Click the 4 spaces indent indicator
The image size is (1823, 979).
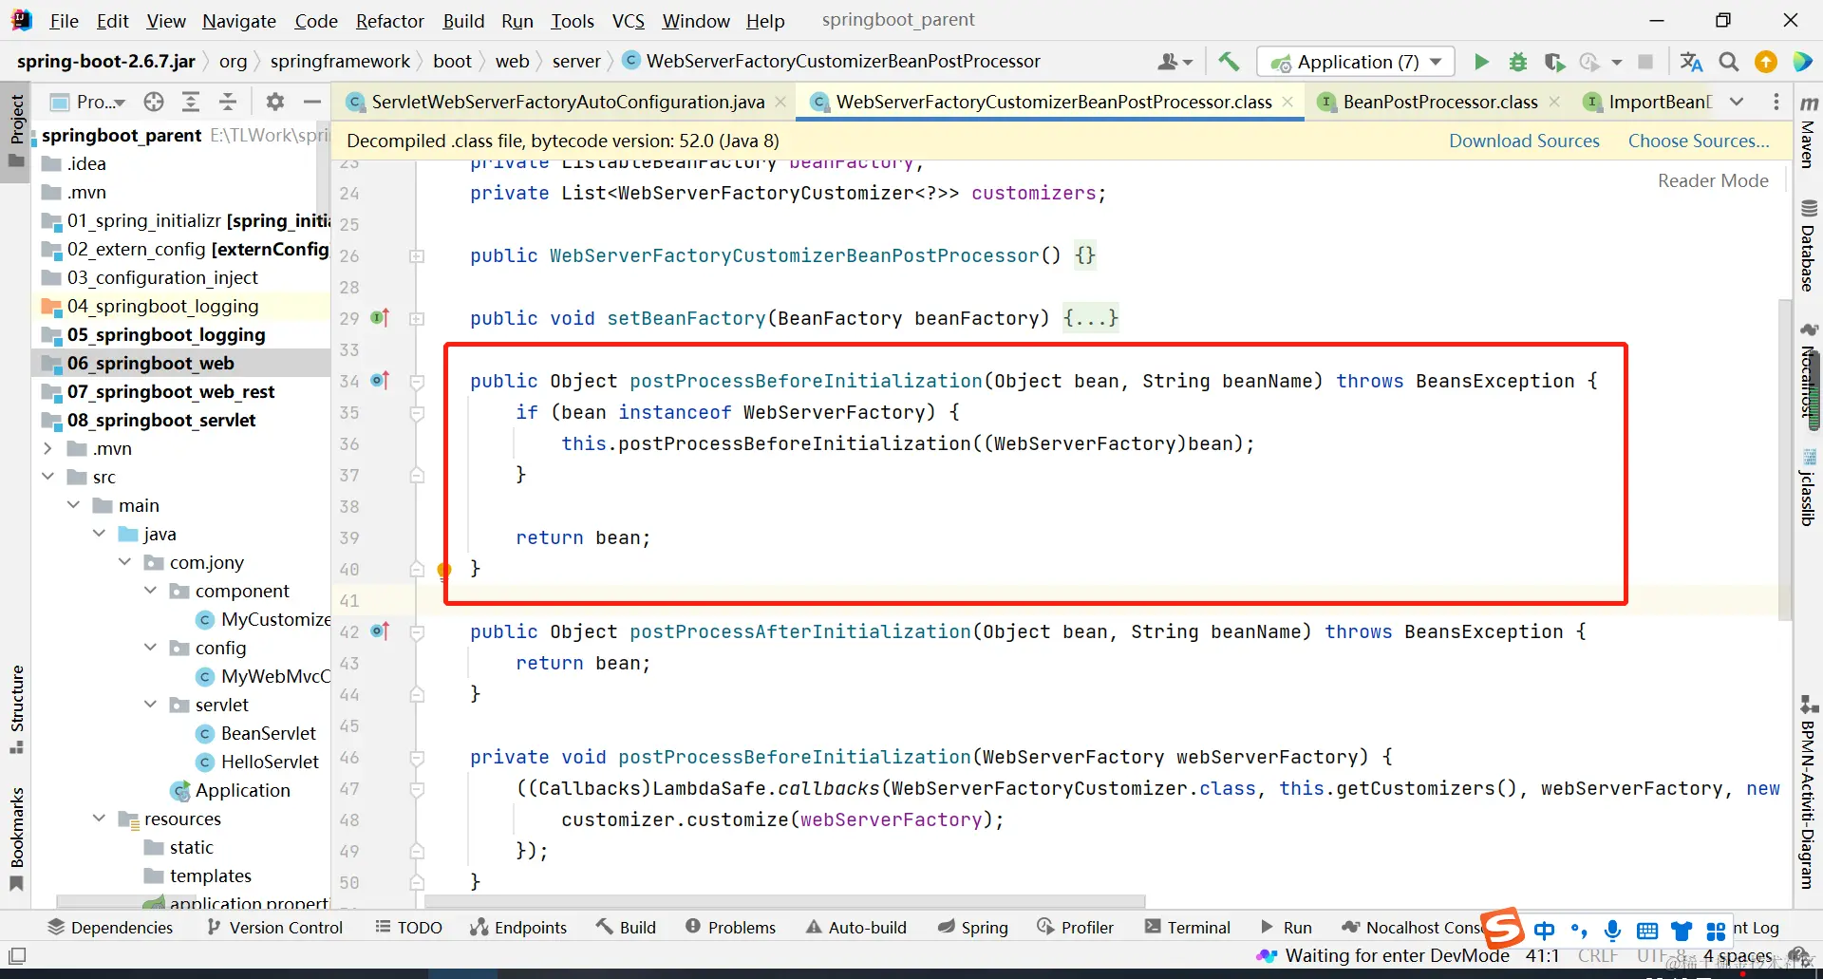click(x=1738, y=956)
